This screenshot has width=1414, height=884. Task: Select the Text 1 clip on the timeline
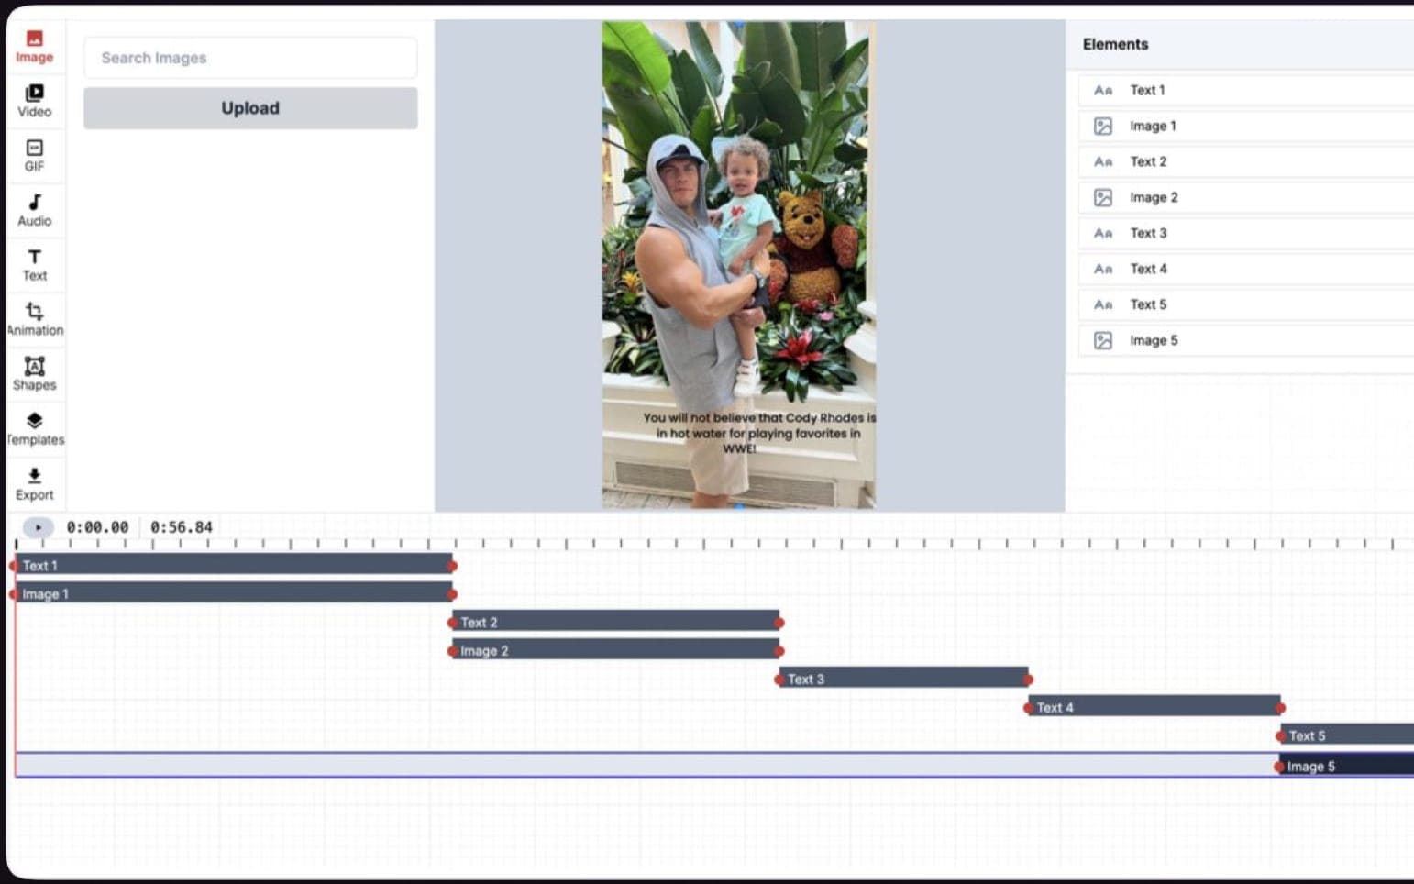tap(234, 565)
